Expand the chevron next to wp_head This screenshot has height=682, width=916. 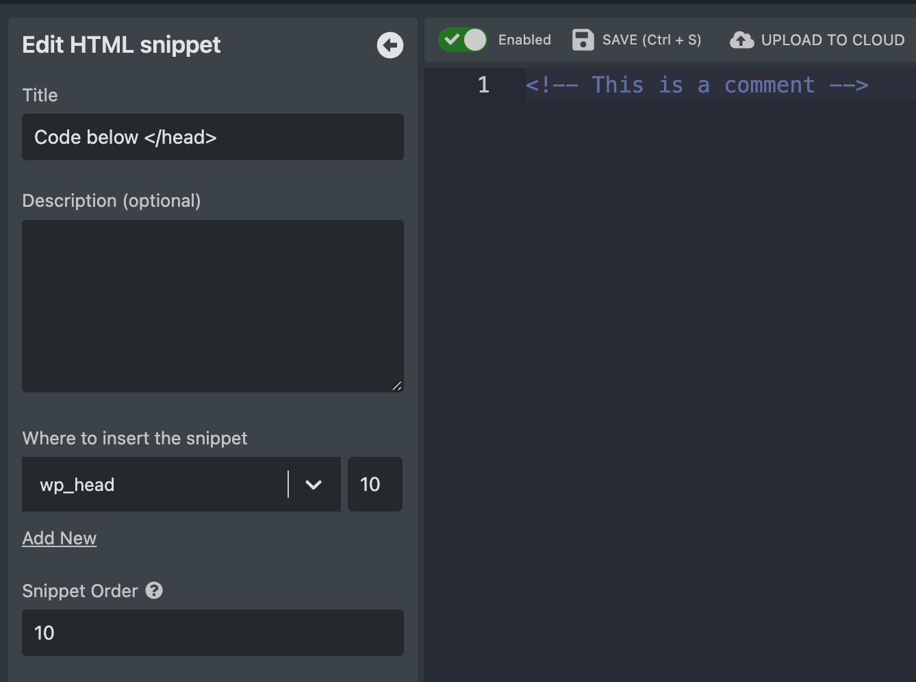click(x=314, y=484)
